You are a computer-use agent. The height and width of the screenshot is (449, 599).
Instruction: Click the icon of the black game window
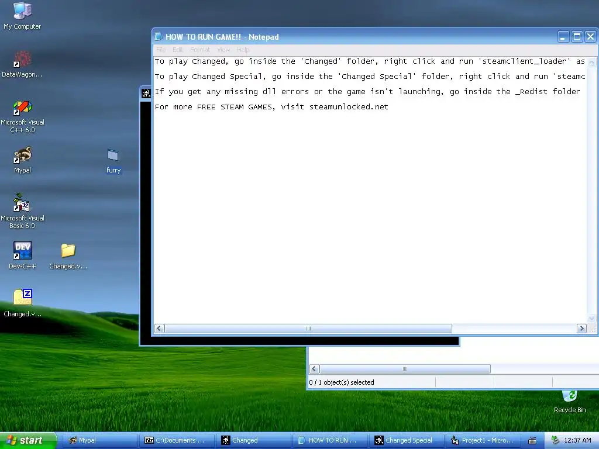pyautogui.click(x=146, y=93)
